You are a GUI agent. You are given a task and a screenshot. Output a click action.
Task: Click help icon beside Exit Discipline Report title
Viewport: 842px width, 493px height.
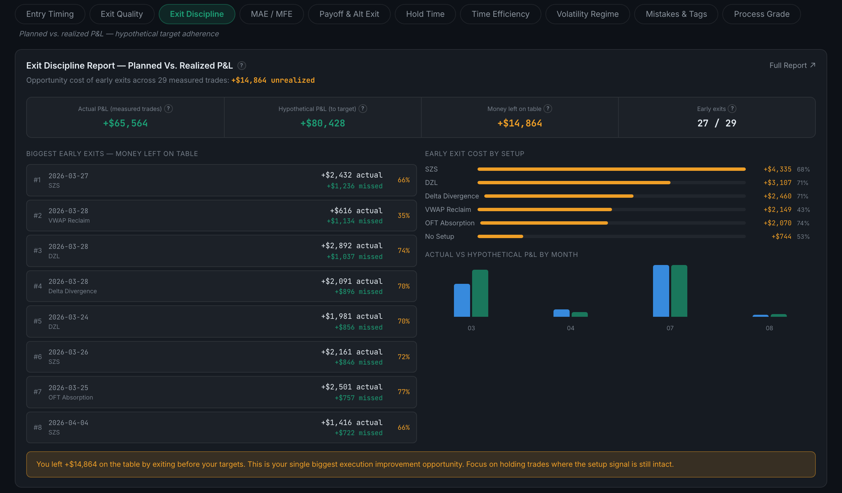(241, 66)
